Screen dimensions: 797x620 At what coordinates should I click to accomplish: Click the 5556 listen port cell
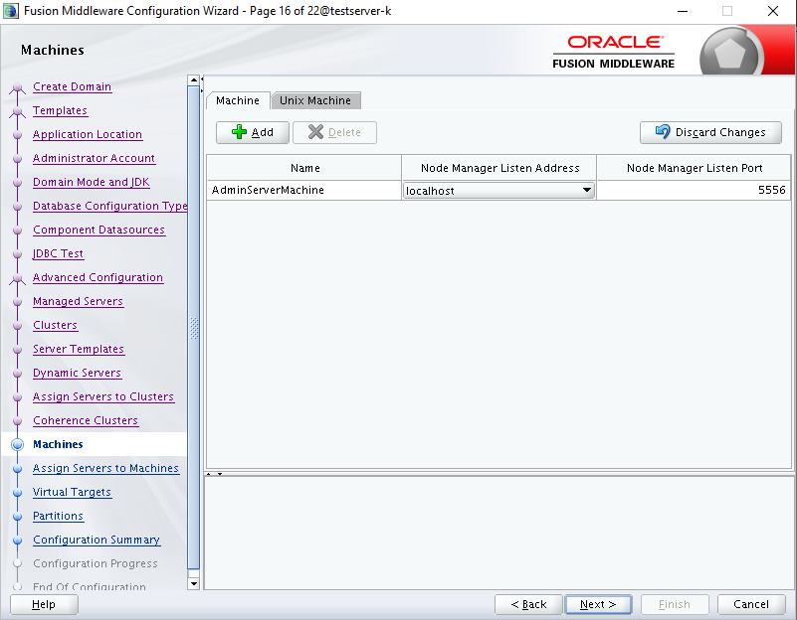694,190
